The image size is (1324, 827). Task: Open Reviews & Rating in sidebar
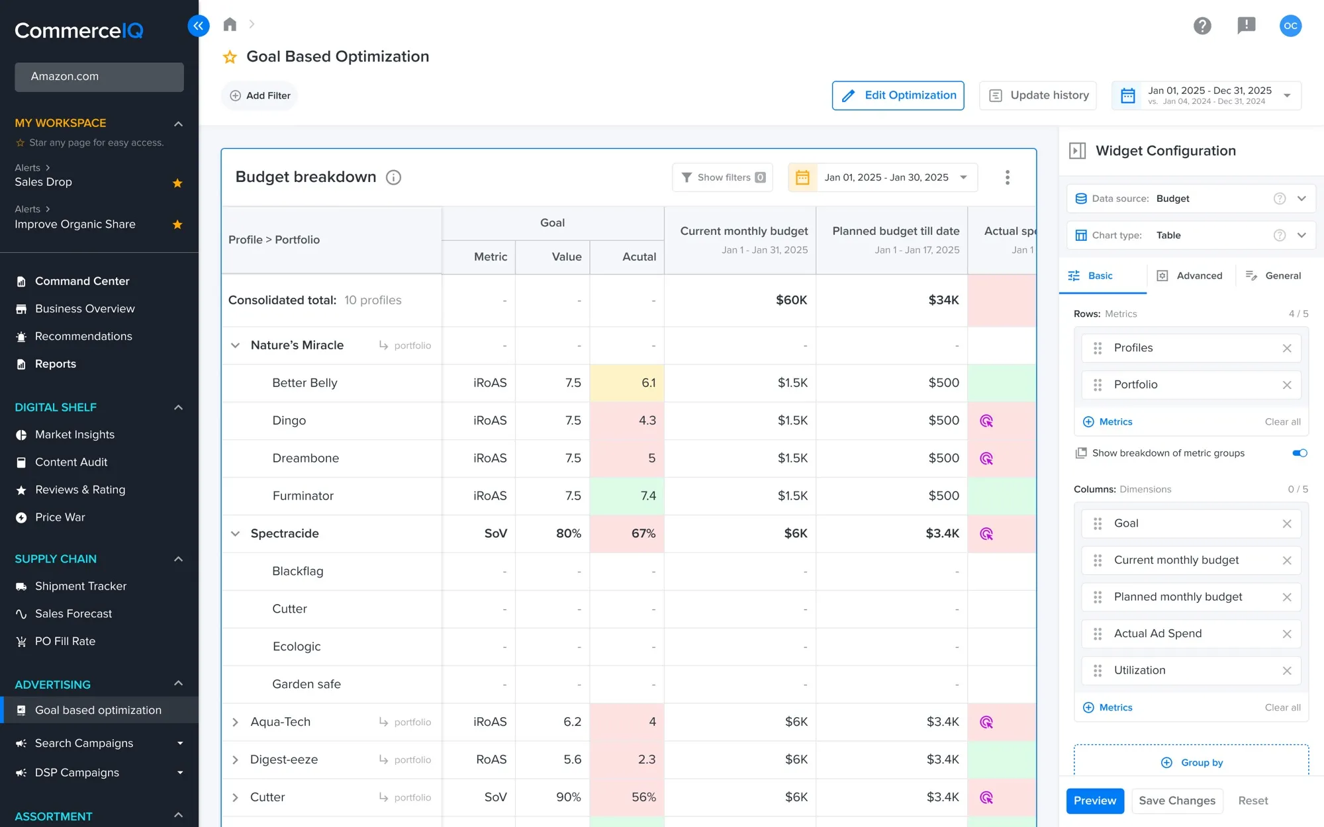[x=80, y=490]
